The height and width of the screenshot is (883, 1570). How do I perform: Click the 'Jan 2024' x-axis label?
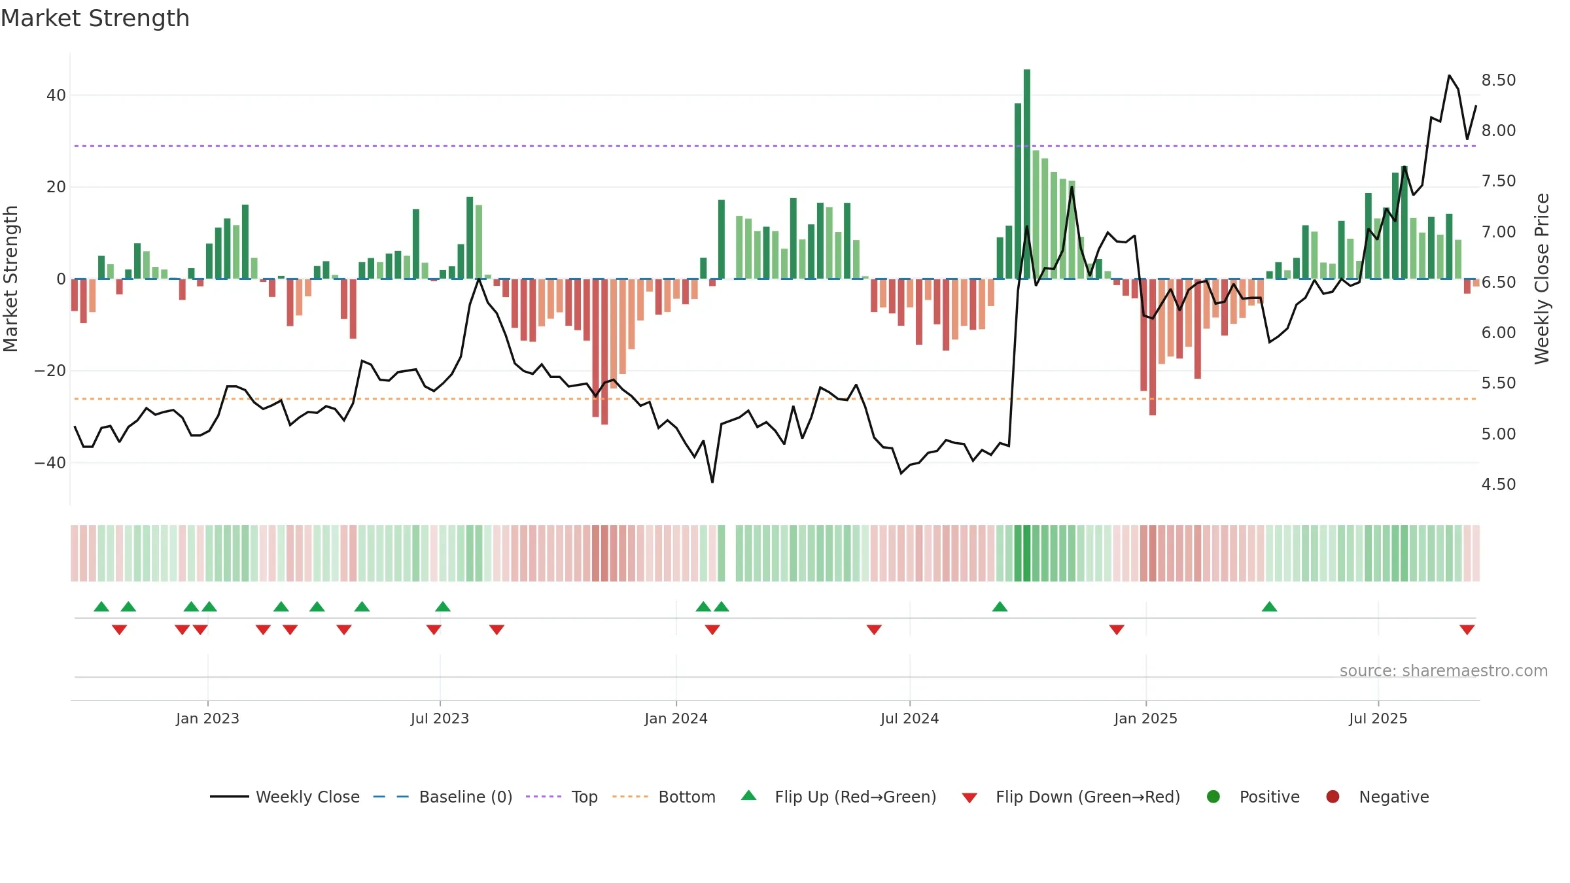[676, 718]
